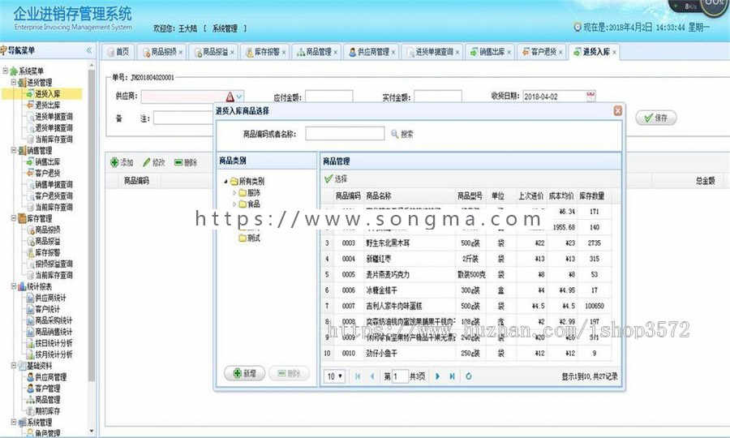Open 退货出库 in sidebar tree

[x=47, y=105]
